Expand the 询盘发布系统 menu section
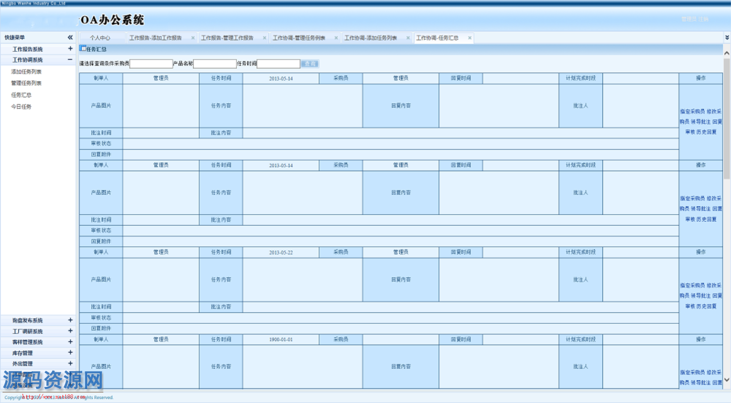Image resolution: width=731 pixels, height=403 pixels. tap(70, 320)
